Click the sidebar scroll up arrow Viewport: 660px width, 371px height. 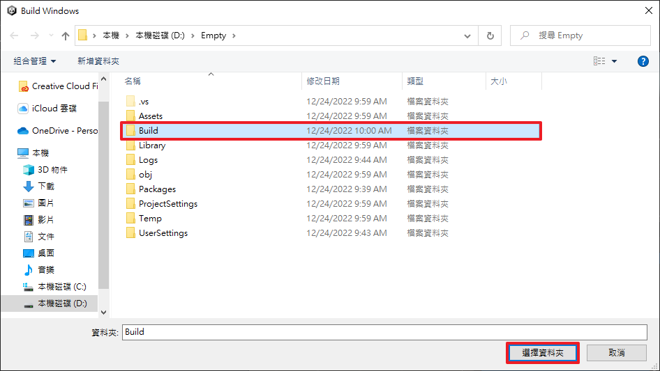pos(103,79)
